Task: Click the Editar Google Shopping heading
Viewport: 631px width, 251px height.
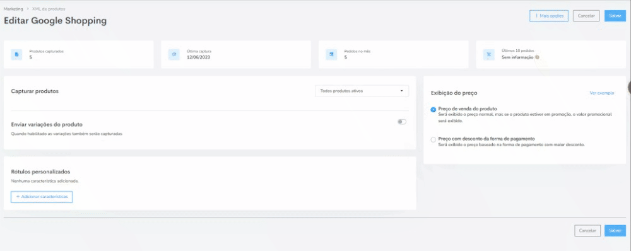Action: coord(55,21)
